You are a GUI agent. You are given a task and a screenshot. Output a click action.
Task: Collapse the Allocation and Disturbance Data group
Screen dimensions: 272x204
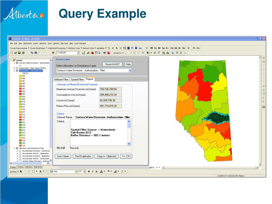14,148
